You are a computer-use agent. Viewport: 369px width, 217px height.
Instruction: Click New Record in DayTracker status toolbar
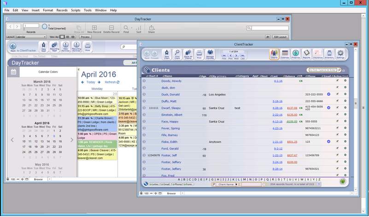point(94,29)
